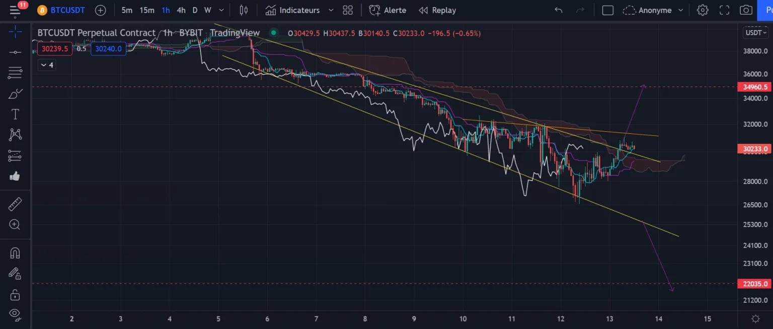The height and width of the screenshot is (329, 773).
Task: Create an Alerte
Action: coord(388,10)
